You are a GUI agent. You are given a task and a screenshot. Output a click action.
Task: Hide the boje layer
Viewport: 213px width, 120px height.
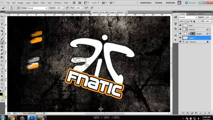coord(180,25)
